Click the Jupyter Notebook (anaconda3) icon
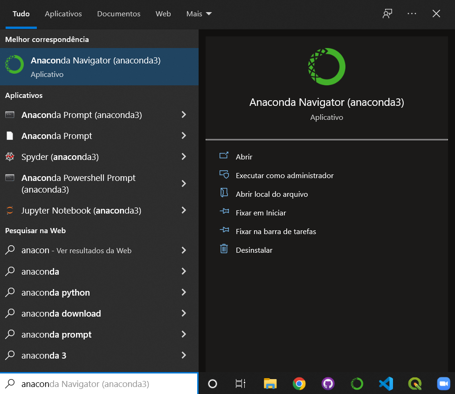Image resolution: width=455 pixels, height=394 pixels. (x=10, y=210)
